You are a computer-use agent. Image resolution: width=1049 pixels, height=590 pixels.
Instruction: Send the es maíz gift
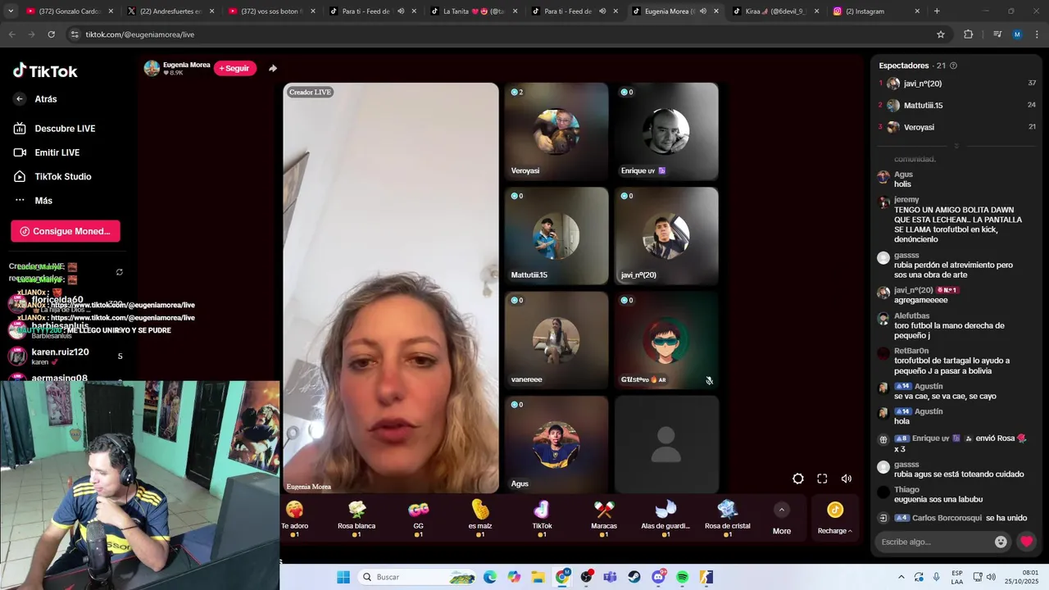[480, 518]
